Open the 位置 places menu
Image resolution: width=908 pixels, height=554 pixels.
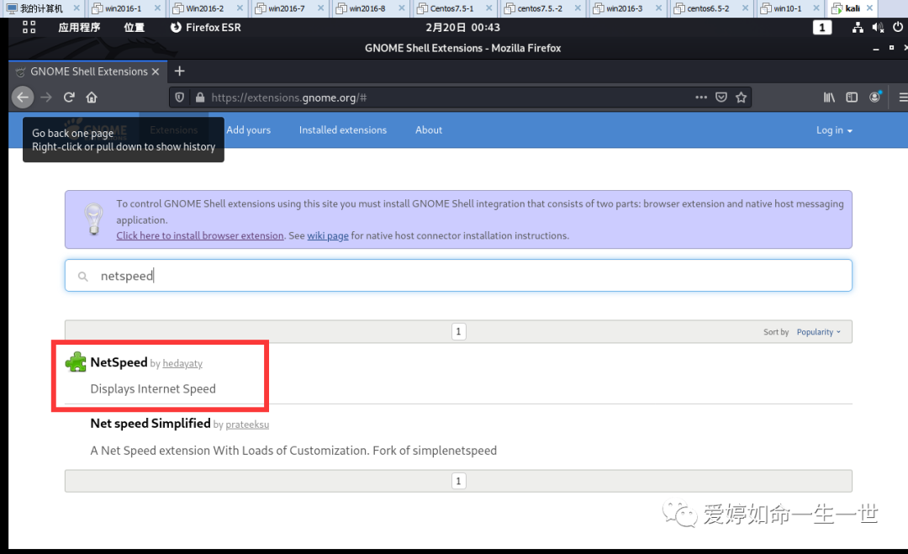click(135, 27)
